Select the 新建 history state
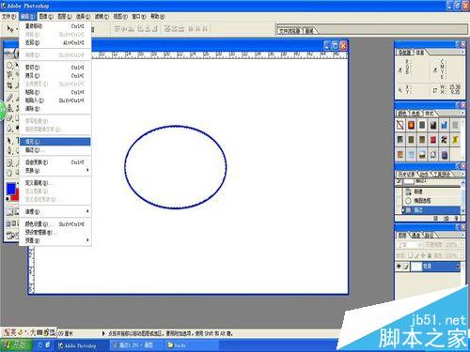Image resolution: width=470 pixels, height=352 pixels. [x=431, y=191]
